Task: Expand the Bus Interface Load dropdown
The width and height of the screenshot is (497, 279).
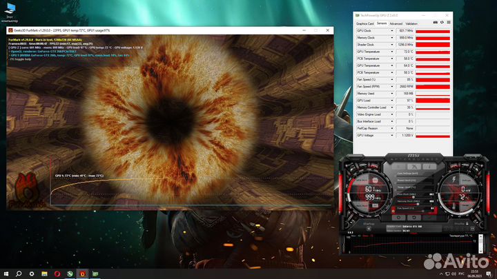Action: [x=392, y=121]
